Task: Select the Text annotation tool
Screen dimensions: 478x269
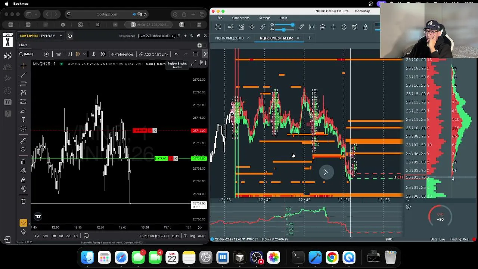Action: tap(23, 120)
